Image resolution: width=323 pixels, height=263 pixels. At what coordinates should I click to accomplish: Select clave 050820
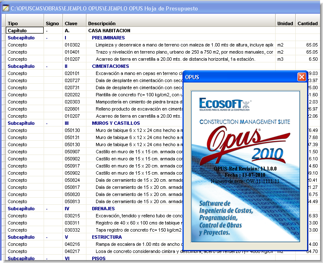pyautogui.click(x=72, y=194)
